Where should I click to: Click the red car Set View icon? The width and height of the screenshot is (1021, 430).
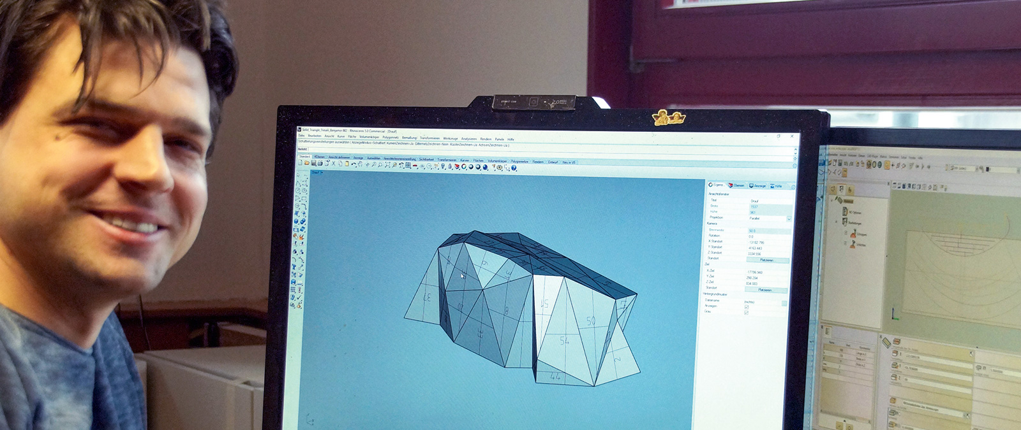(415, 166)
